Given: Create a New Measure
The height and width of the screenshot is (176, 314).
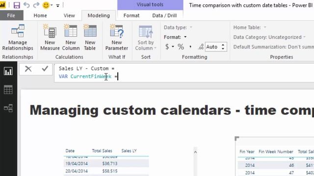Looking at the screenshot, I should click(50, 37).
